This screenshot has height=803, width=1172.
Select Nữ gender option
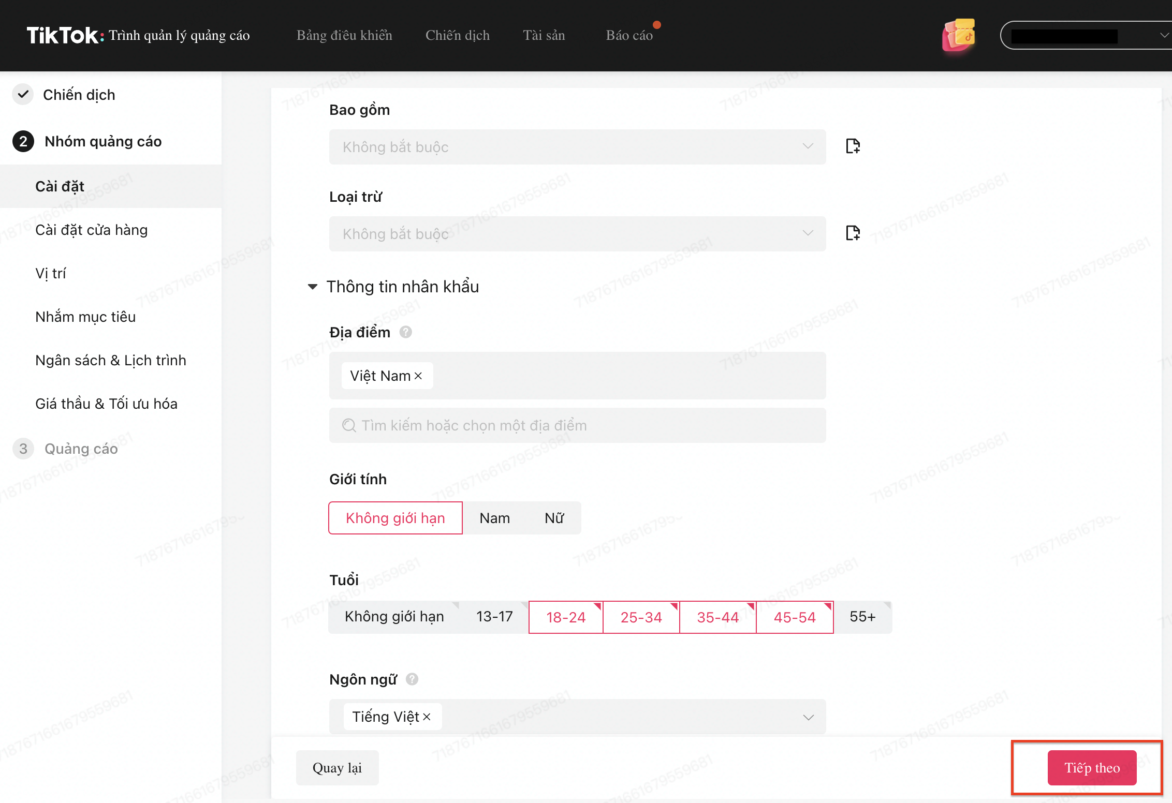coord(554,518)
